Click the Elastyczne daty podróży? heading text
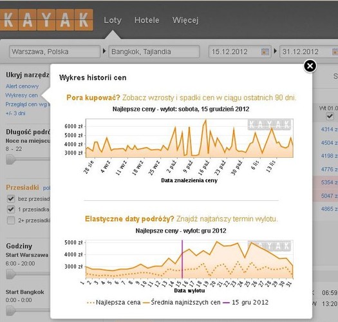 [x=129, y=219]
